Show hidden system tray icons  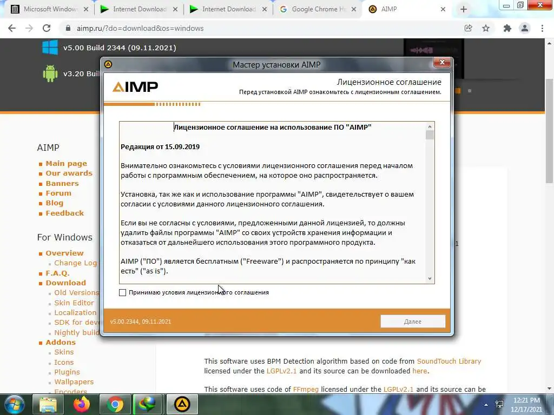(x=486, y=405)
